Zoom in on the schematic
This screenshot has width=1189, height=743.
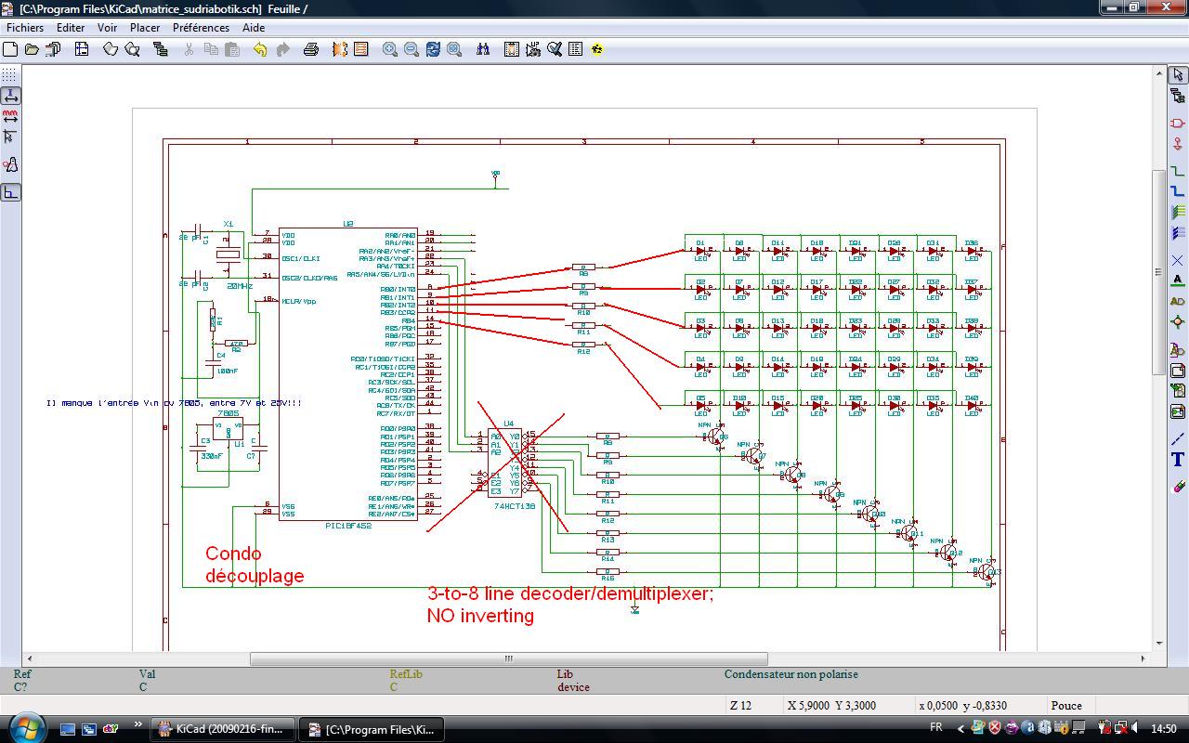pyautogui.click(x=390, y=49)
